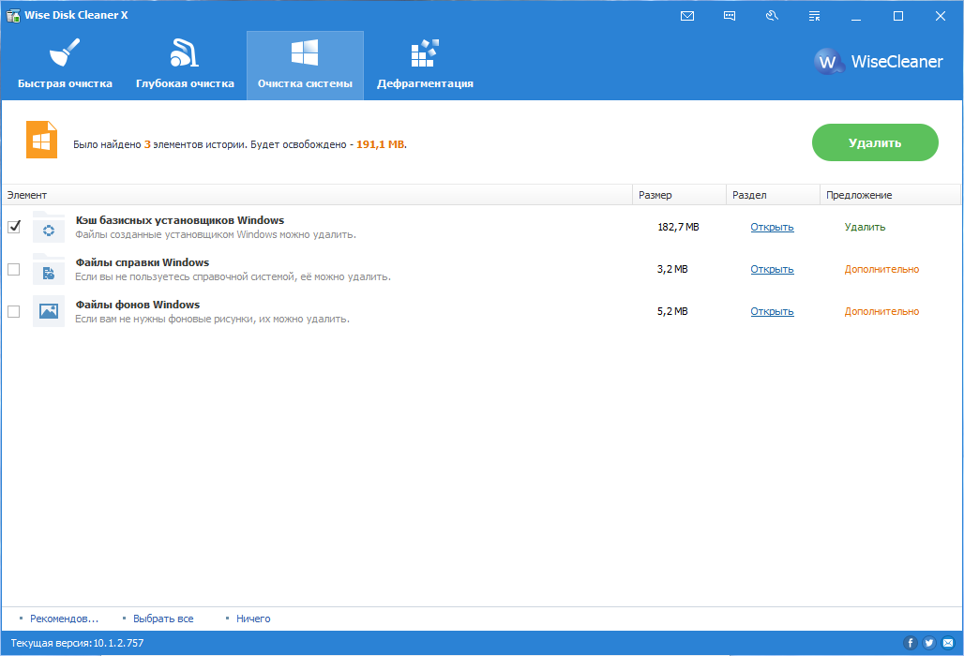Viewport: 964px width, 656px height.
Task: Click Открыть link for Файлы фонов Windows
Action: (x=772, y=311)
